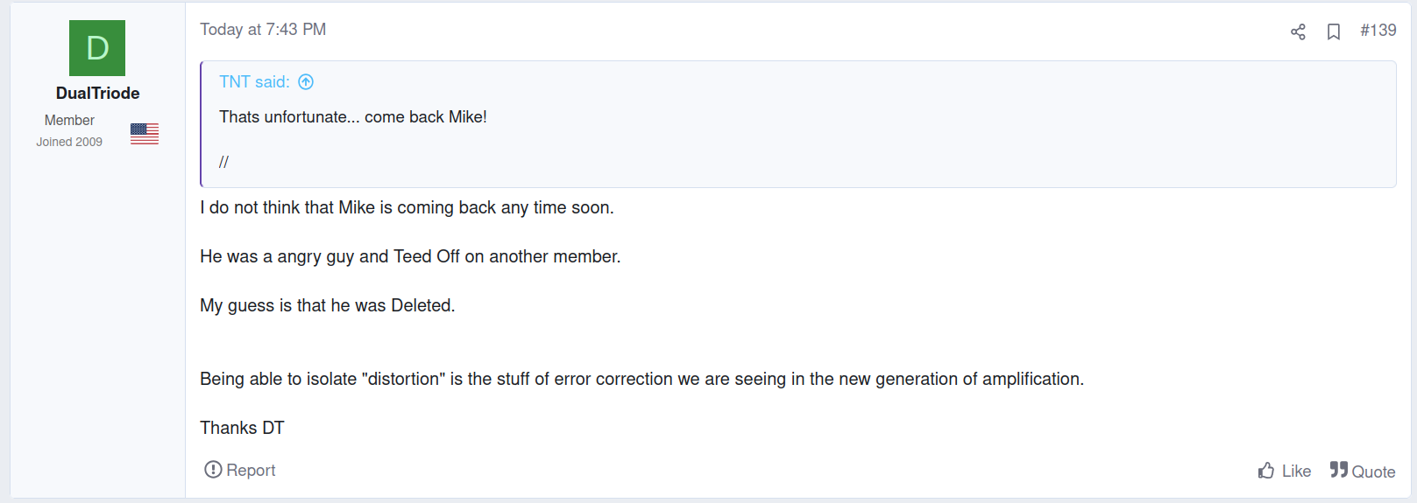
Task: Click the share icon on post #139
Action: 1298,31
